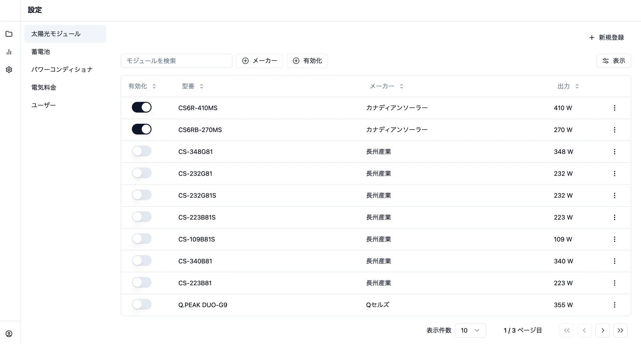Open row actions menu for CS-223B81S

614,217
